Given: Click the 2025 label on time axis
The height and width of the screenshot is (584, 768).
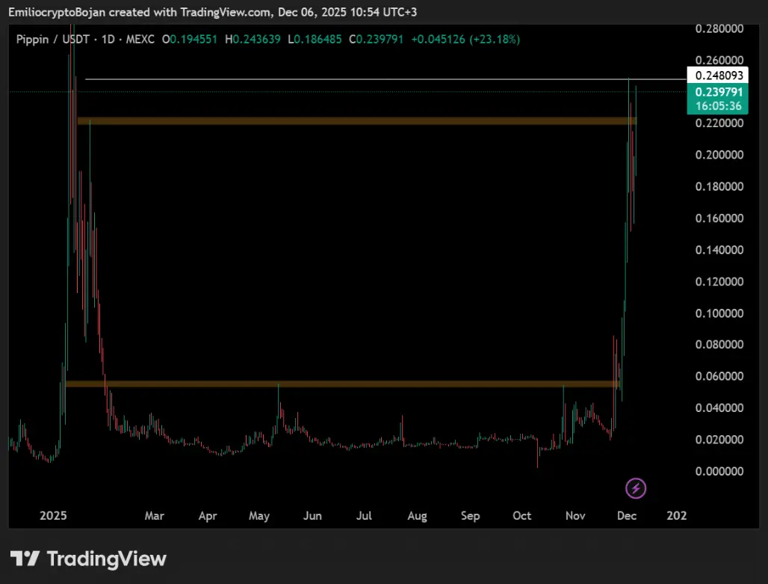Looking at the screenshot, I should pyautogui.click(x=53, y=515).
